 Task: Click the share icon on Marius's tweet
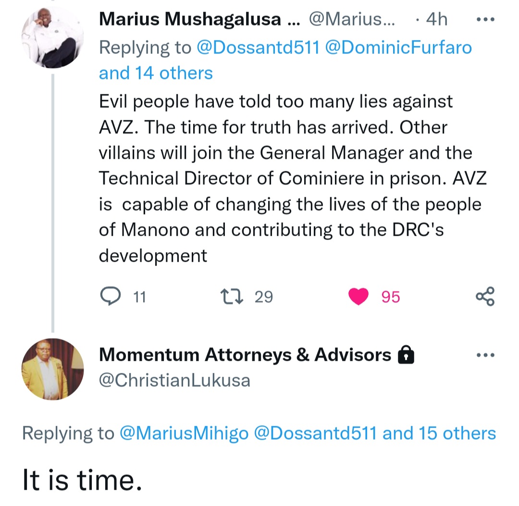click(484, 296)
